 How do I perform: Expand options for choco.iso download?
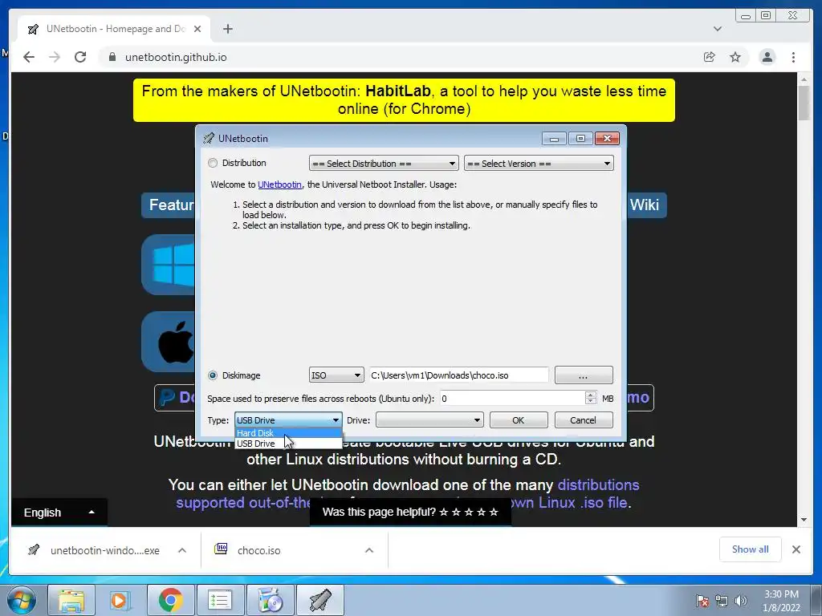tap(369, 550)
